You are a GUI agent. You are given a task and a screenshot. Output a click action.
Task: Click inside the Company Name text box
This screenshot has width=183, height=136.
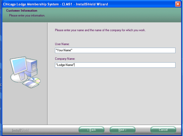(115, 65)
